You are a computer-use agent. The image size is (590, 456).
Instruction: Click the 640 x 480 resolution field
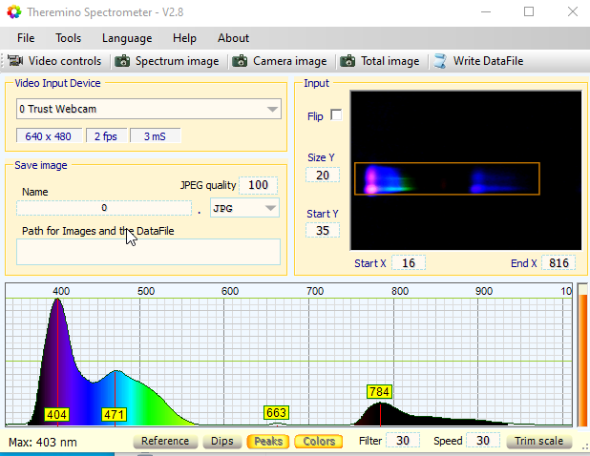tap(49, 136)
